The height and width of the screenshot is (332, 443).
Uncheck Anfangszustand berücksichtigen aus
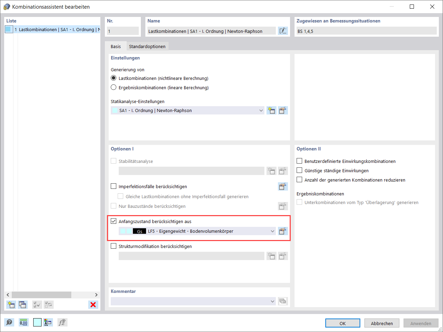[x=114, y=221]
